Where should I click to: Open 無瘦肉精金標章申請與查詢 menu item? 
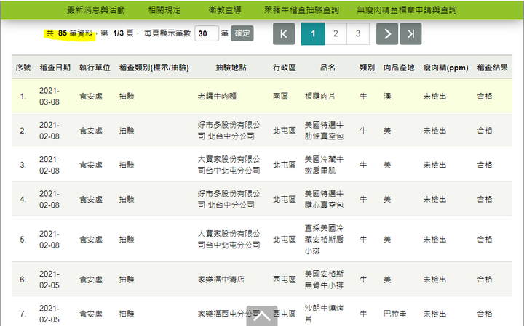[406, 10]
